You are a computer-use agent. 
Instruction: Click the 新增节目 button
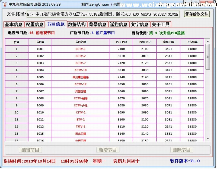point(108,150)
